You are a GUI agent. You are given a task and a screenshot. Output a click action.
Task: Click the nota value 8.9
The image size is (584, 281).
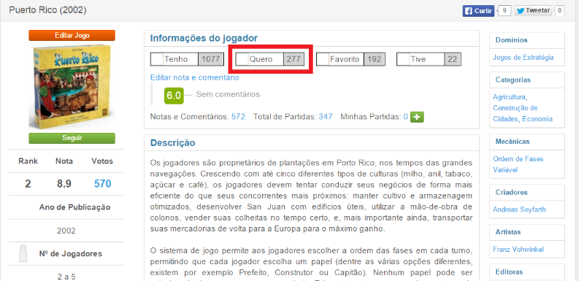click(64, 184)
